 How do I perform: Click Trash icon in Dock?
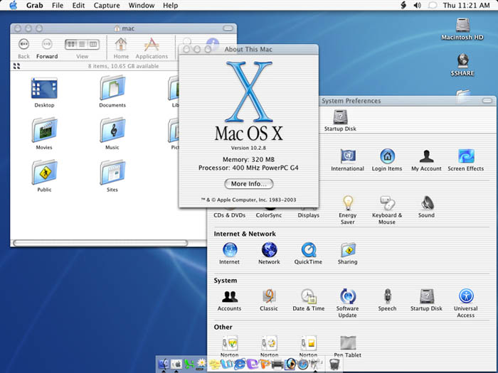(334, 364)
